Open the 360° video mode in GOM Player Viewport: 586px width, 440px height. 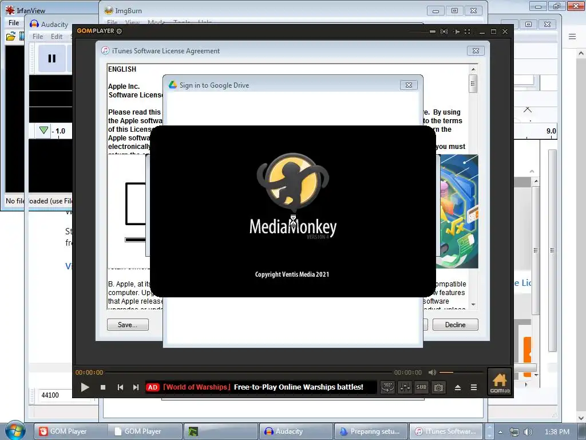click(387, 387)
